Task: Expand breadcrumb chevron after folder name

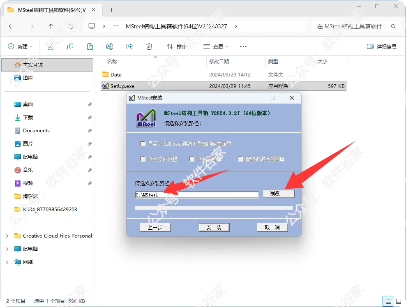Action: pyautogui.click(x=235, y=26)
